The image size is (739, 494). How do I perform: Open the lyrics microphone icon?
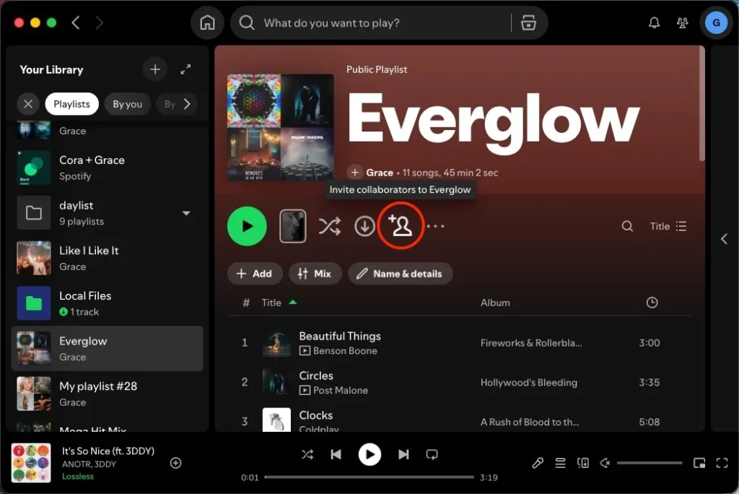537,463
